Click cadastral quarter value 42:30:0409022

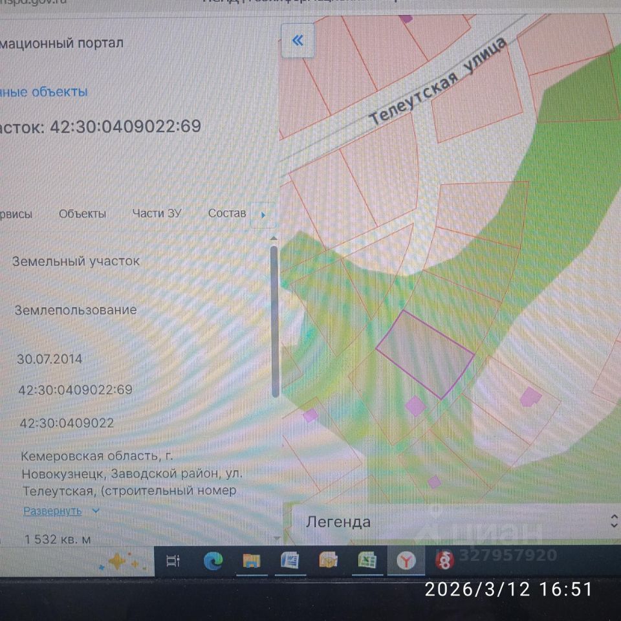[67, 423]
